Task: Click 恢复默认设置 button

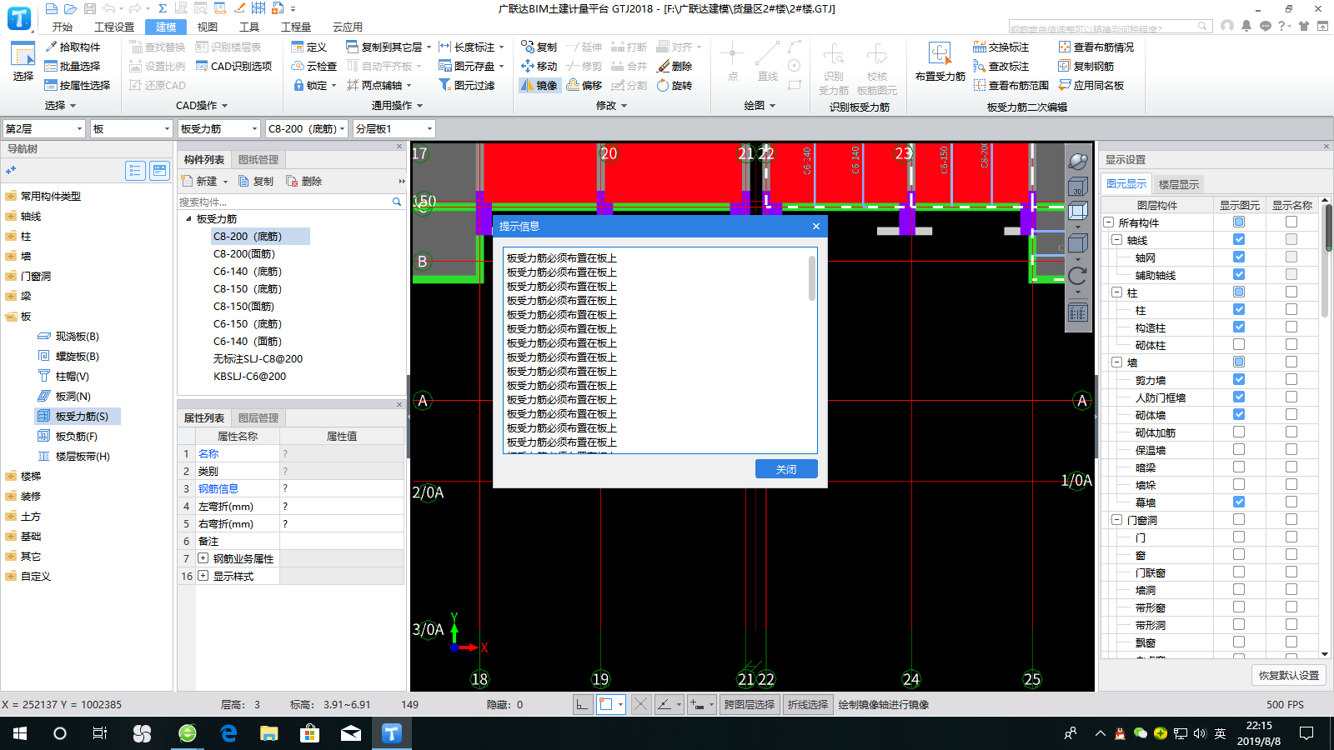Action: 1289,676
